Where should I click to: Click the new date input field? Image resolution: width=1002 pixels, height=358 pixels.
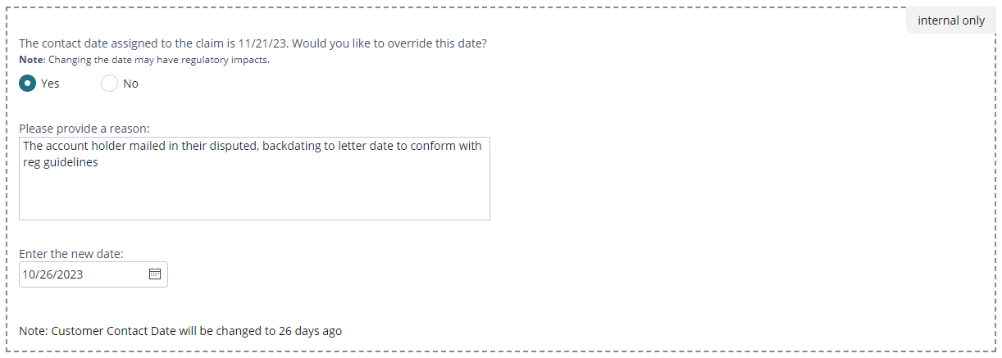click(x=93, y=274)
